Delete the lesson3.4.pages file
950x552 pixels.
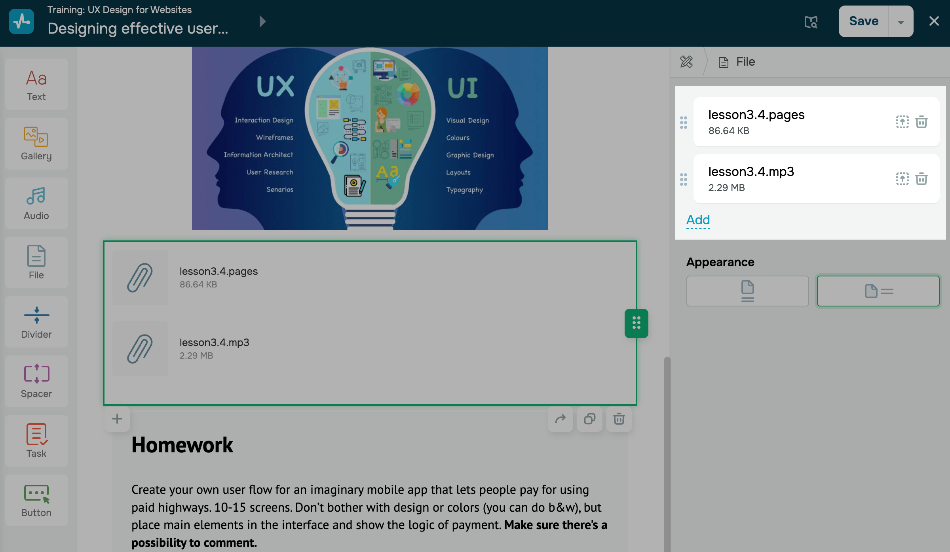click(921, 122)
